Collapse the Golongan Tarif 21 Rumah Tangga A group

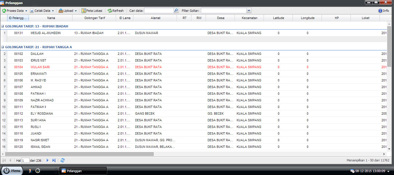coord(3,47)
